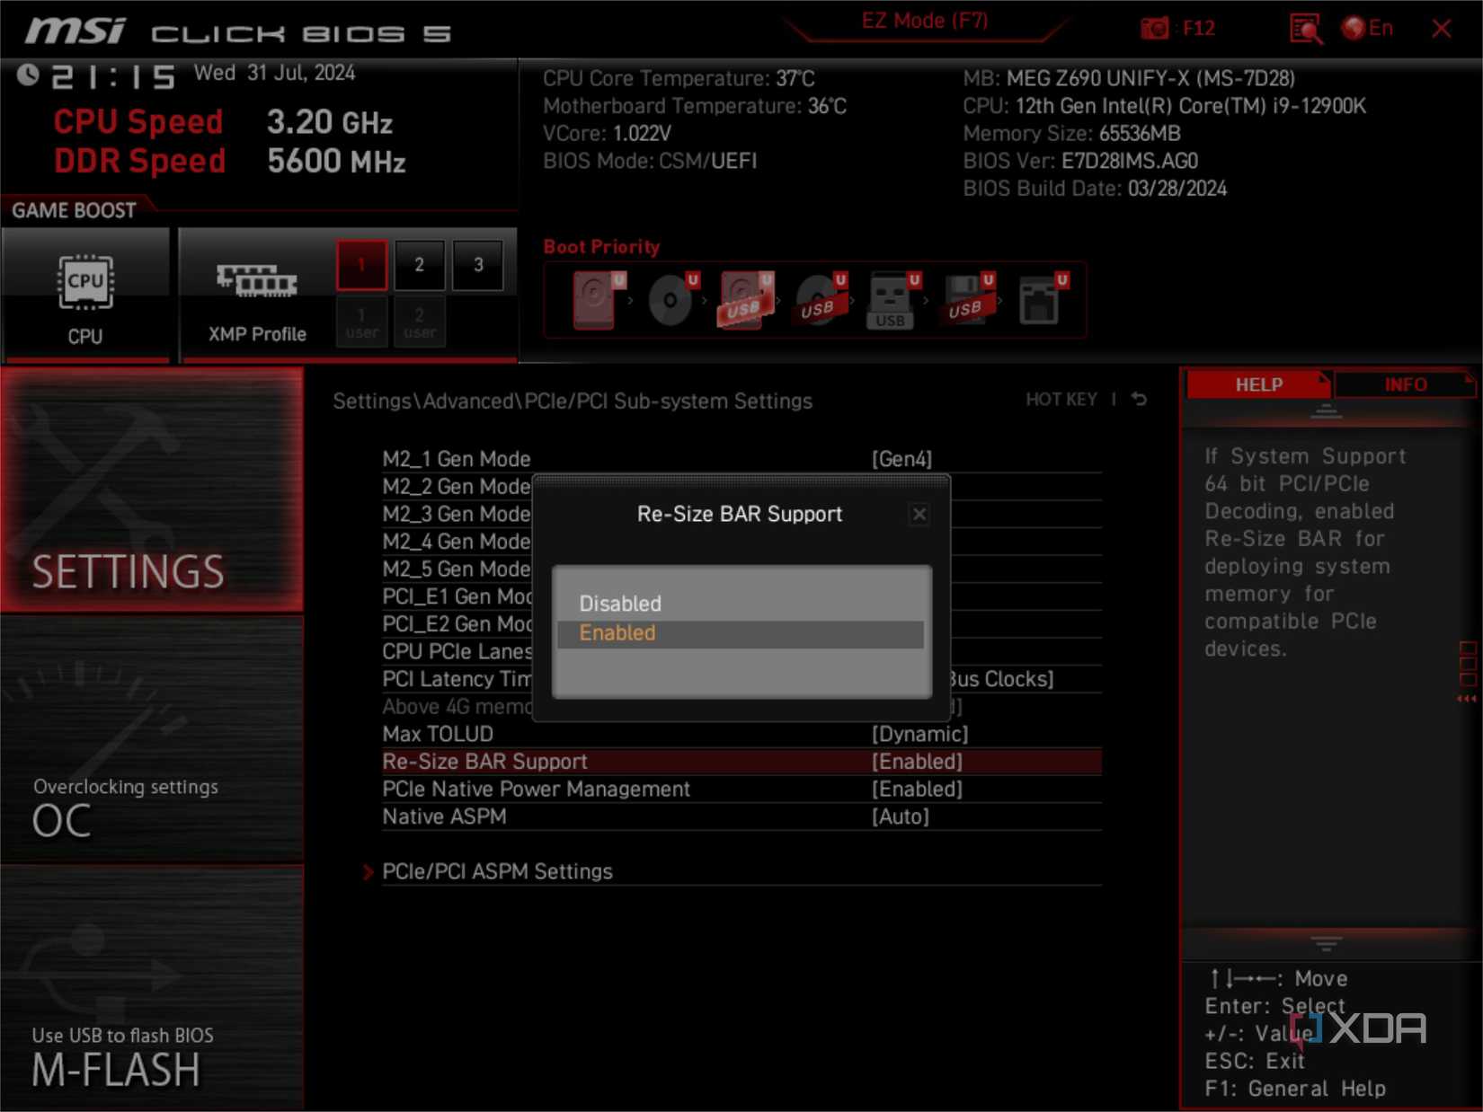
Task: Open the Max TOLUD Dynamic dropdown
Action: [919, 734]
